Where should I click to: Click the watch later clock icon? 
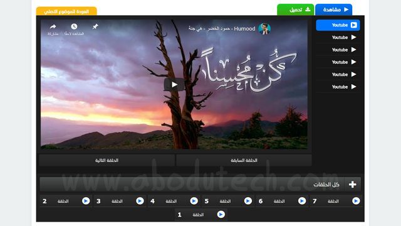pos(74,26)
